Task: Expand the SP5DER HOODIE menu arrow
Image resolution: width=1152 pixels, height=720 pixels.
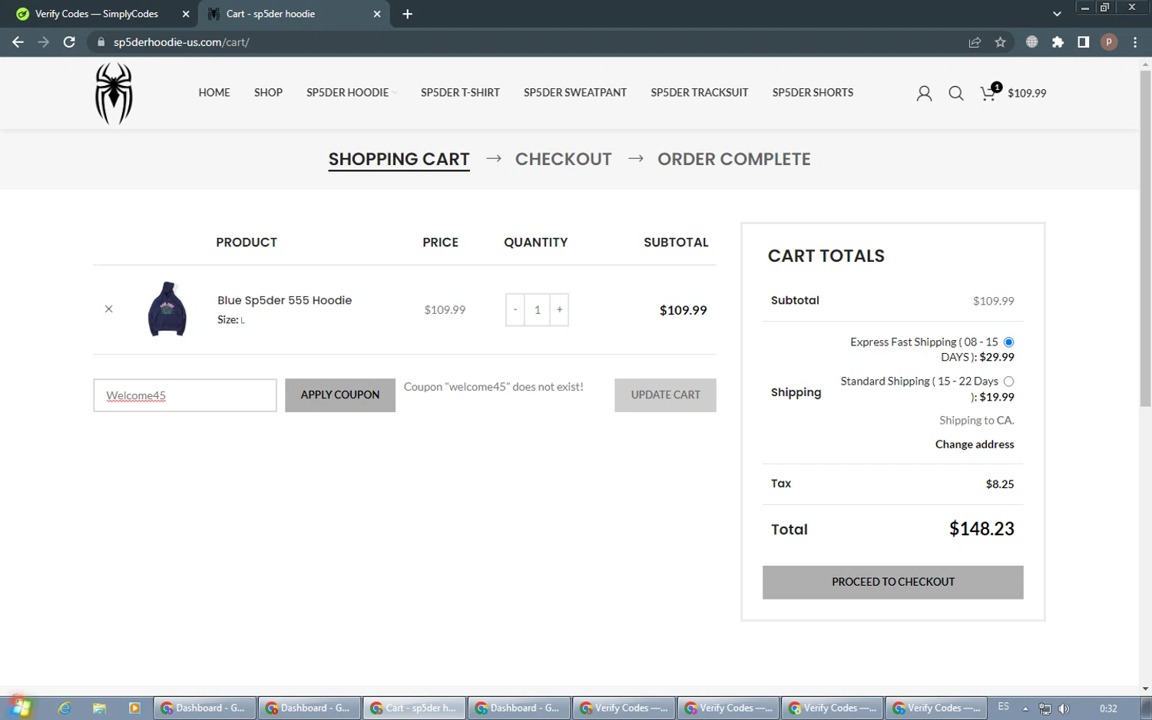Action: pos(395,93)
